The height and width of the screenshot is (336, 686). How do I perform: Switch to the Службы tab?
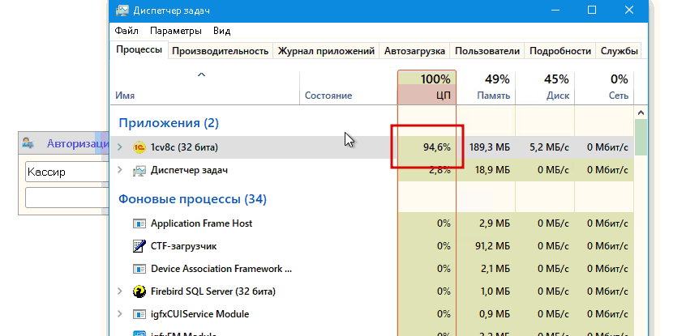(x=619, y=51)
